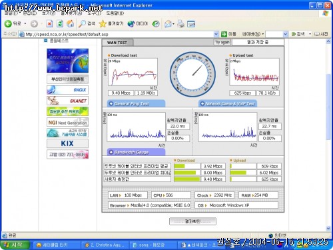Open the KIX banner link
333x250 pixels.
[67, 143]
